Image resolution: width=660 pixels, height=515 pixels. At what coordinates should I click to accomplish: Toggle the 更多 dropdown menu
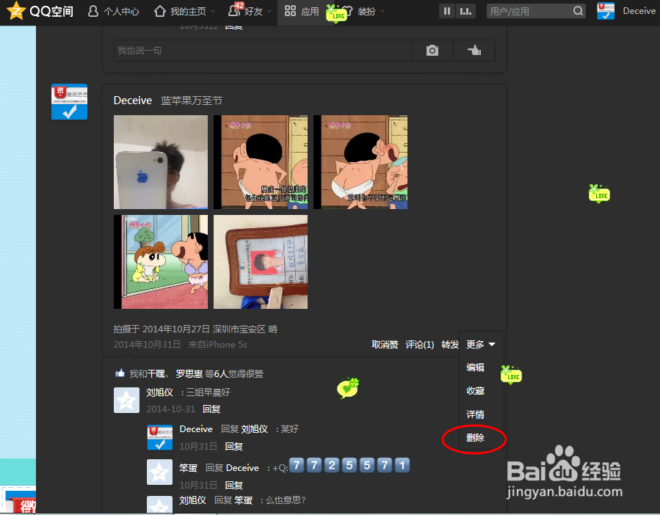(481, 345)
